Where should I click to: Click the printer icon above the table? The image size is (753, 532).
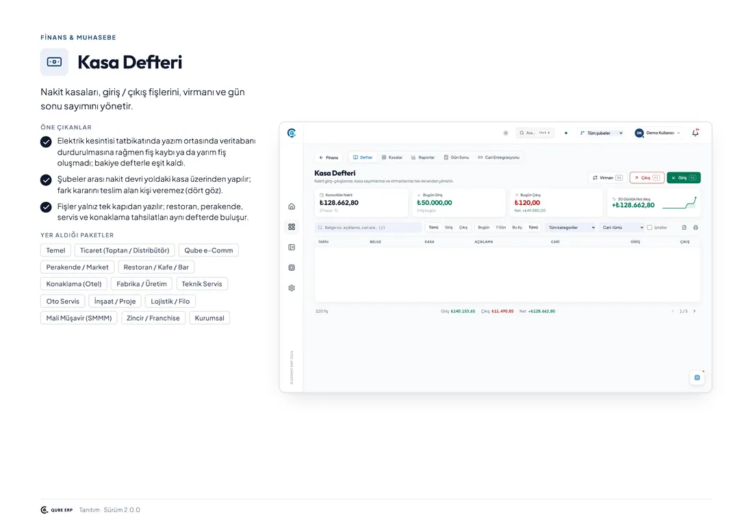pos(696,228)
